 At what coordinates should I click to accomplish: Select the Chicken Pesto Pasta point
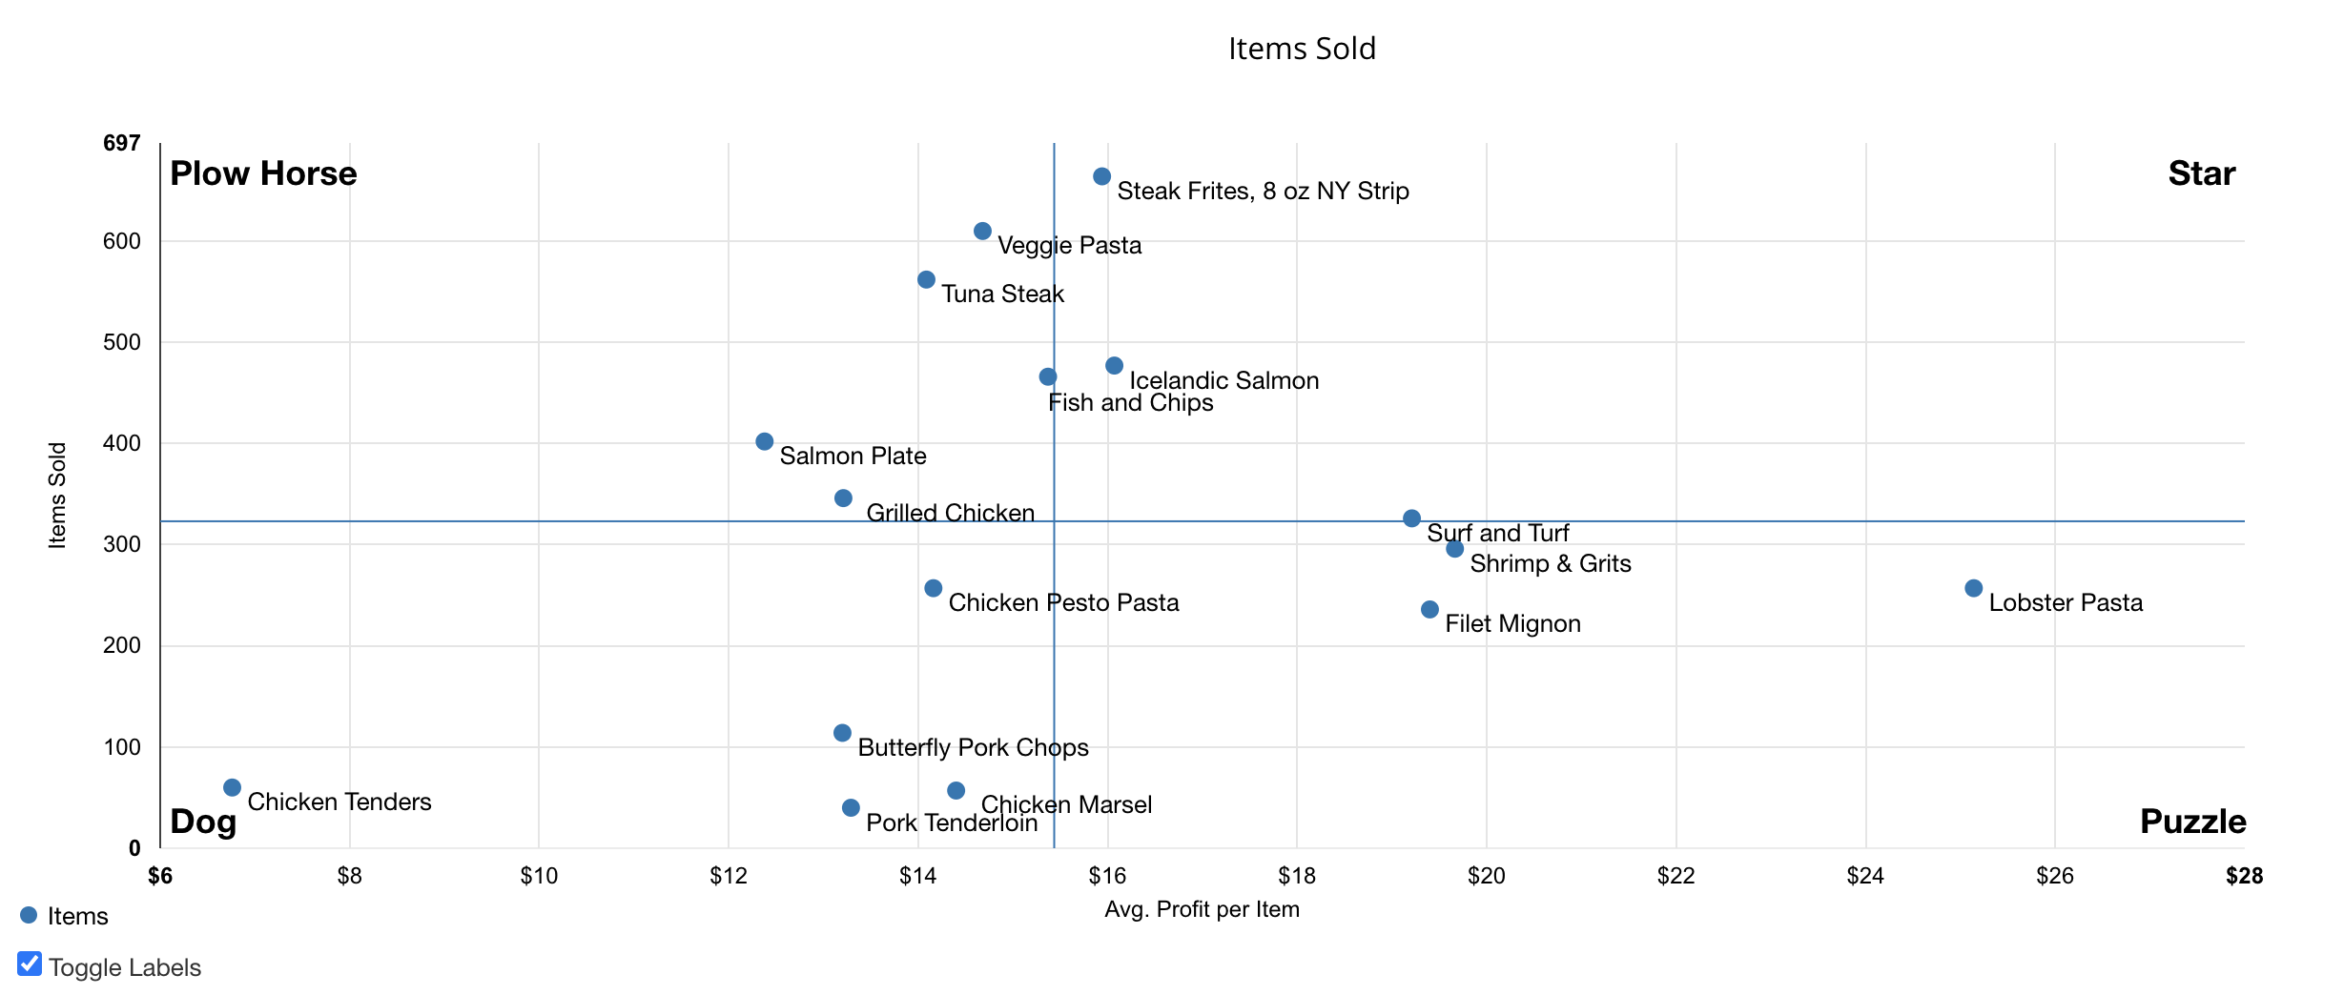click(x=933, y=588)
